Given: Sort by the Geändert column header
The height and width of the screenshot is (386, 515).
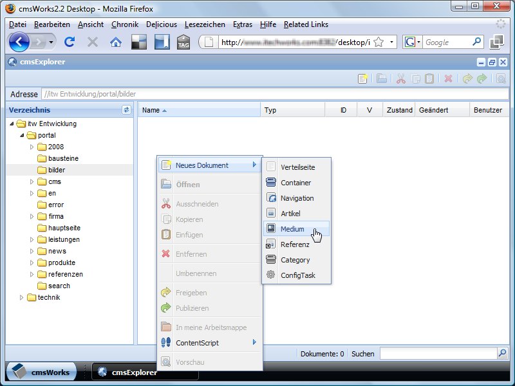Looking at the screenshot, I should pos(442,110).
